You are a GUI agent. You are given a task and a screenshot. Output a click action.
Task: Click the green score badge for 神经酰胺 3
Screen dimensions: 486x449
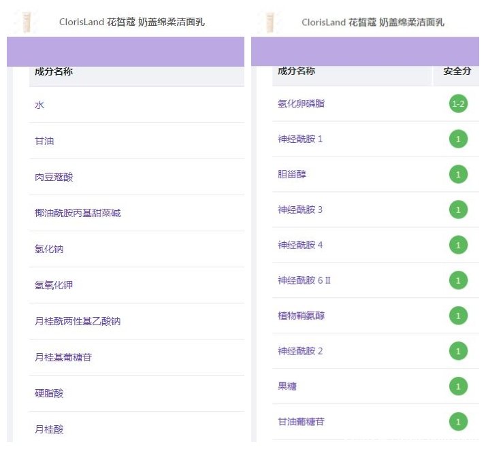pyautogui.click(x=458, y=210)
